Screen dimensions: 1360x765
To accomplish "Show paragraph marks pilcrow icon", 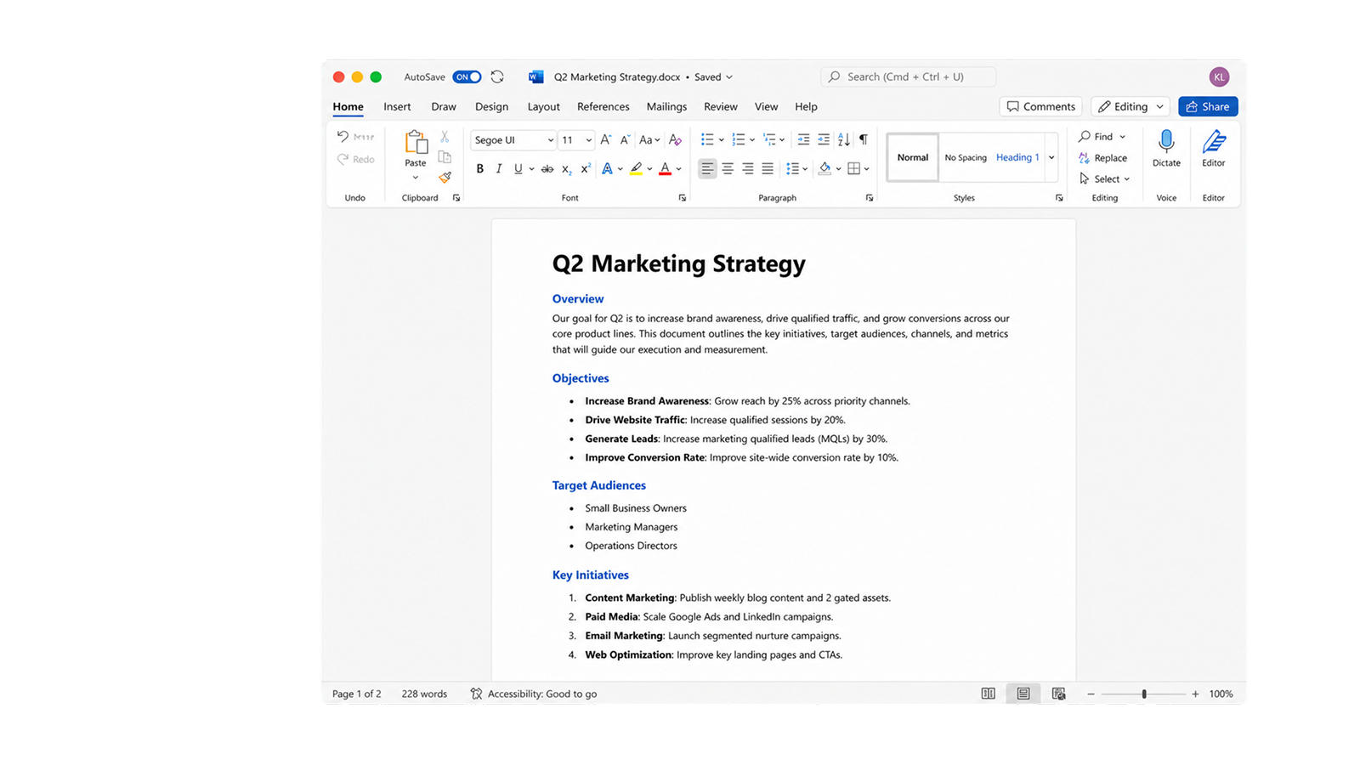I will pos(864,139).
